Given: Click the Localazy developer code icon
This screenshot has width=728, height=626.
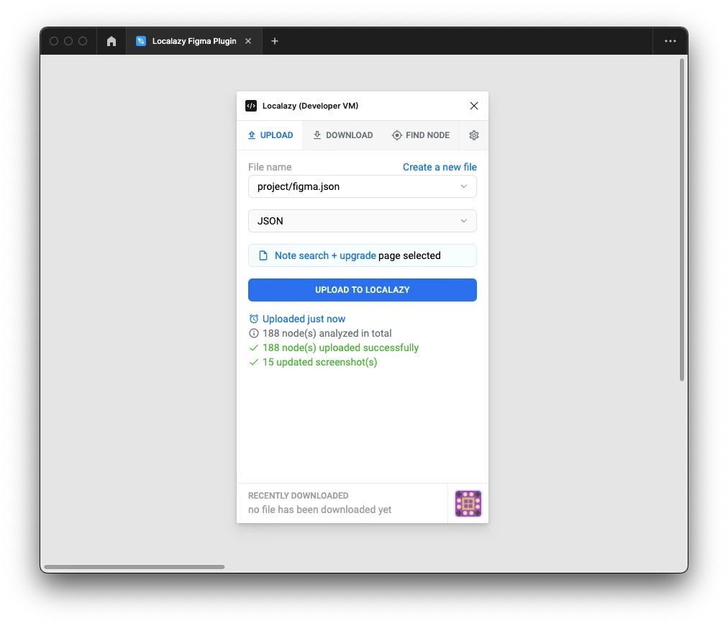Looking at the screenshot, I should 251,106.
